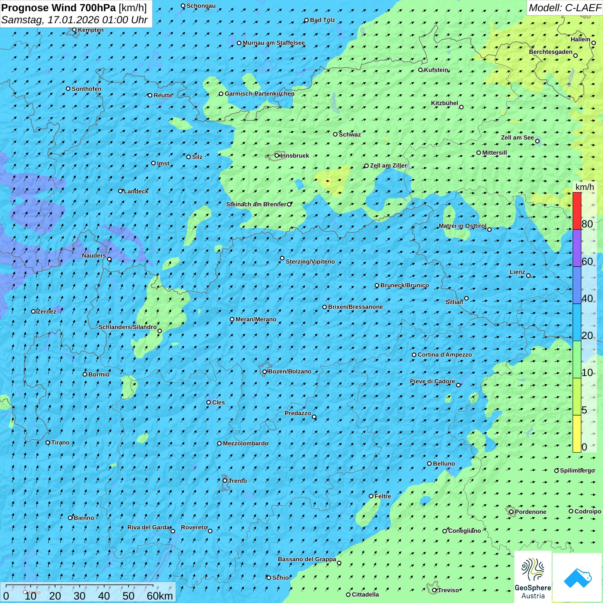Select the Landeck location marker
This screenshot has width=603, height=603.
coord(121,191)
